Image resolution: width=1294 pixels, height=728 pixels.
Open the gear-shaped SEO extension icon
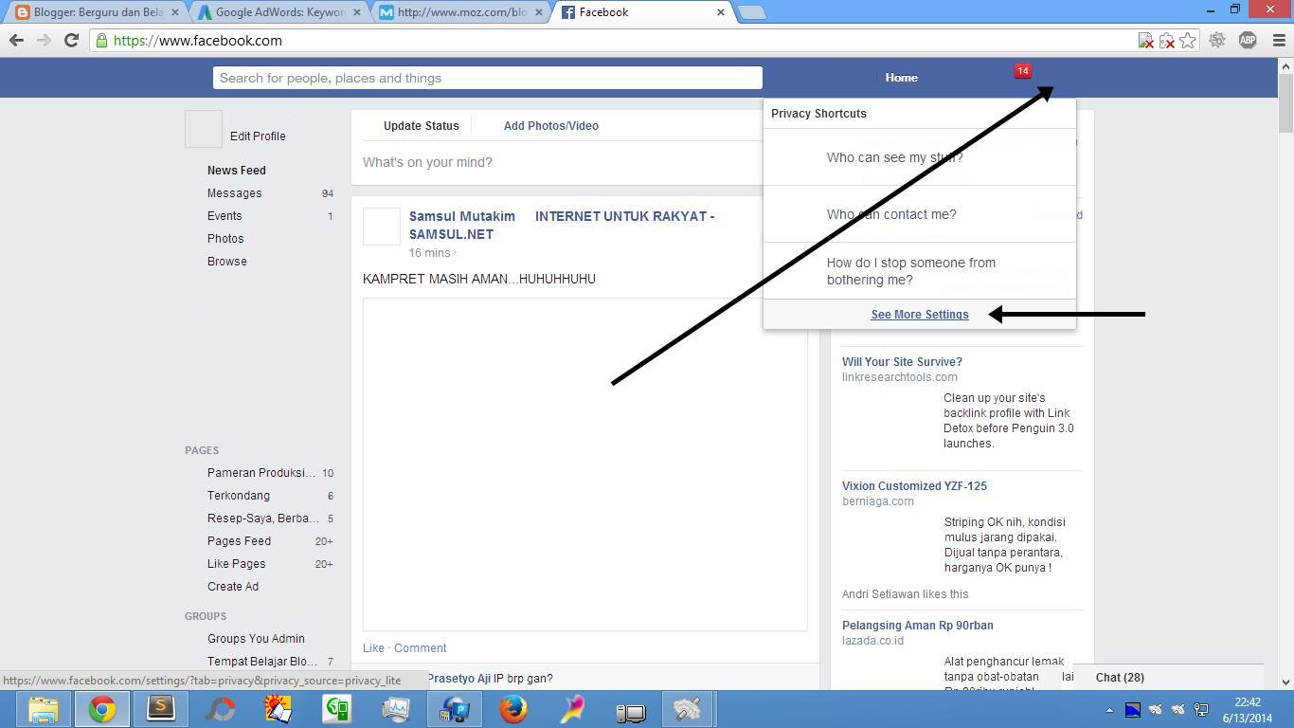[x=1217, y=40]
